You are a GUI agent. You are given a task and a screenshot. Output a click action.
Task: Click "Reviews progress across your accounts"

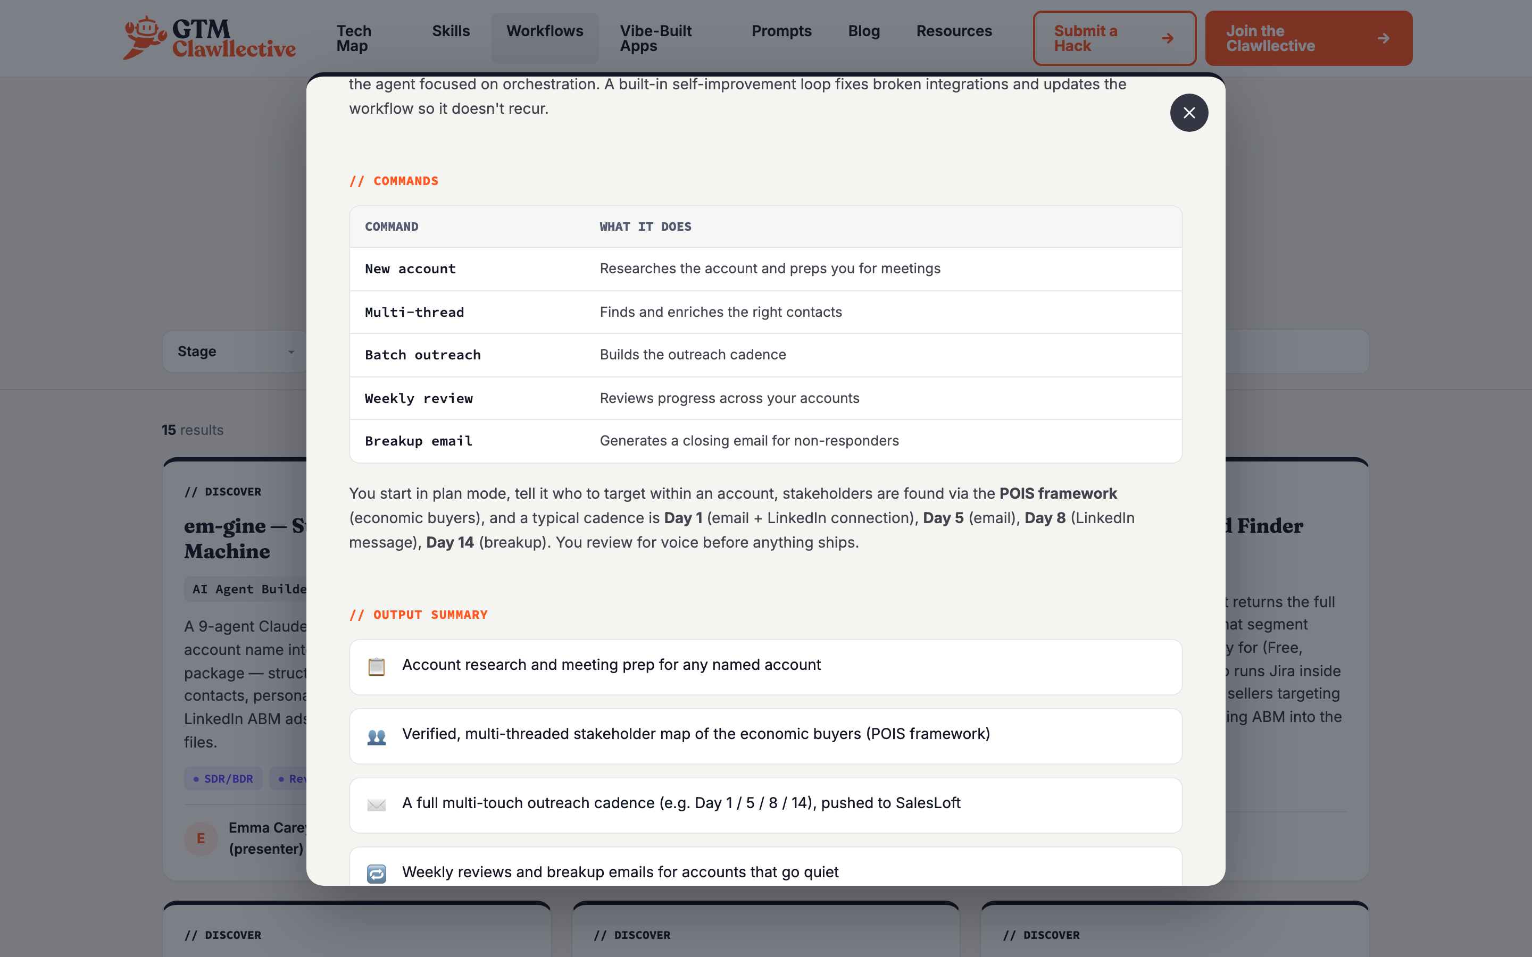tap(729, 398)
